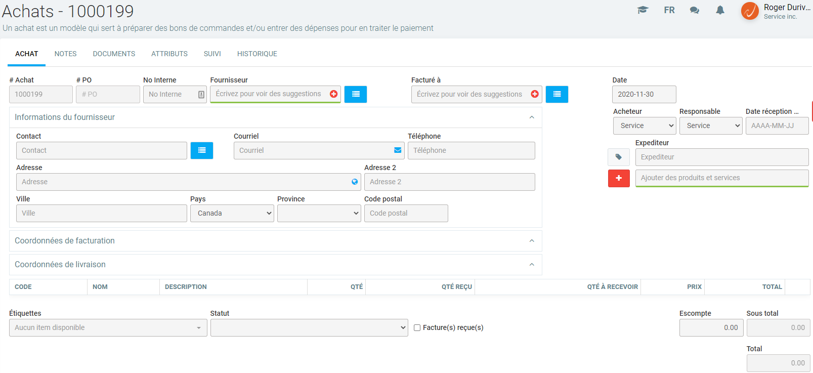Viewport: 813px width, 373px height.
Task: Collapse the Informations du fournisseur section
Action: tap(532, 117)
